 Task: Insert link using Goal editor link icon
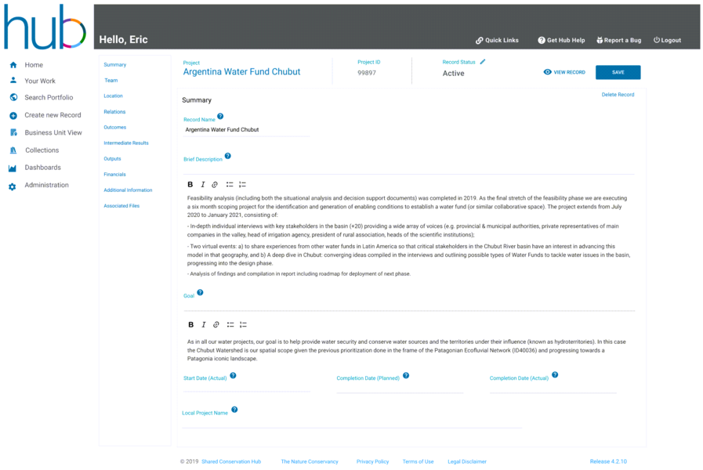[x=216, y=324]
